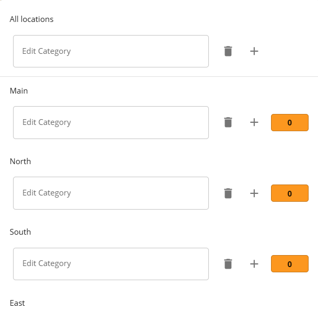The width and height of the screenshot is (318, 311).
Task: Delete the North location category
Action: (228, 193)
